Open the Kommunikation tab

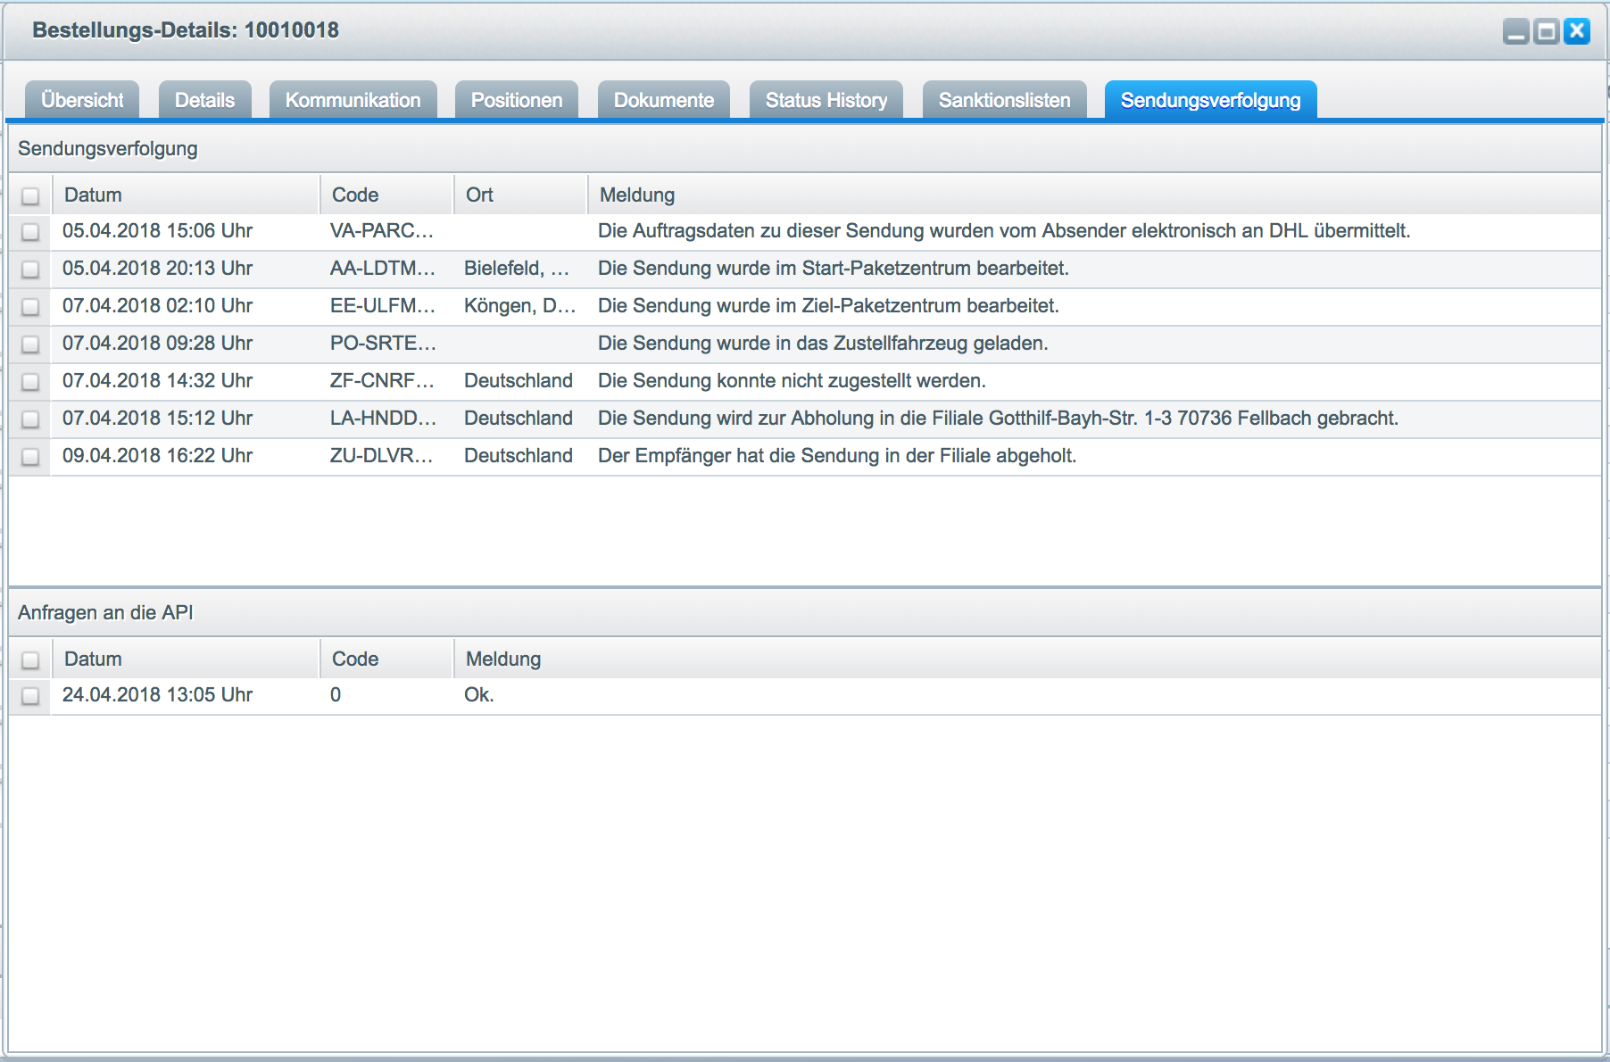point(353,100)
